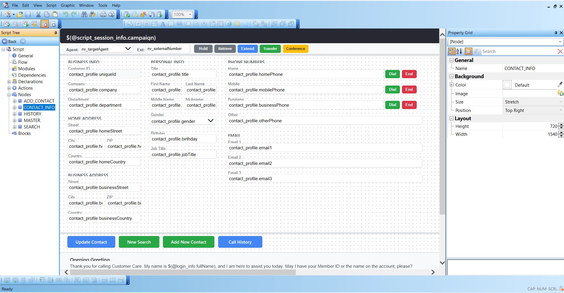Toggle Categorized view in Property Grid
The height and width of the screenshot is (293, 564).
[x=451, y=51]
